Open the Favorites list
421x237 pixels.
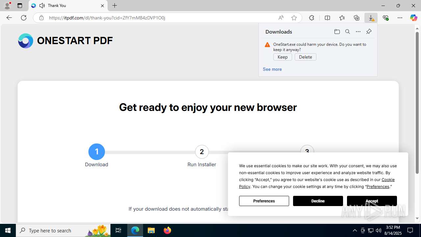342,18
